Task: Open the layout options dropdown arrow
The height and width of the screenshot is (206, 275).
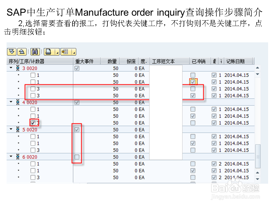Action: tap(74, 52)
